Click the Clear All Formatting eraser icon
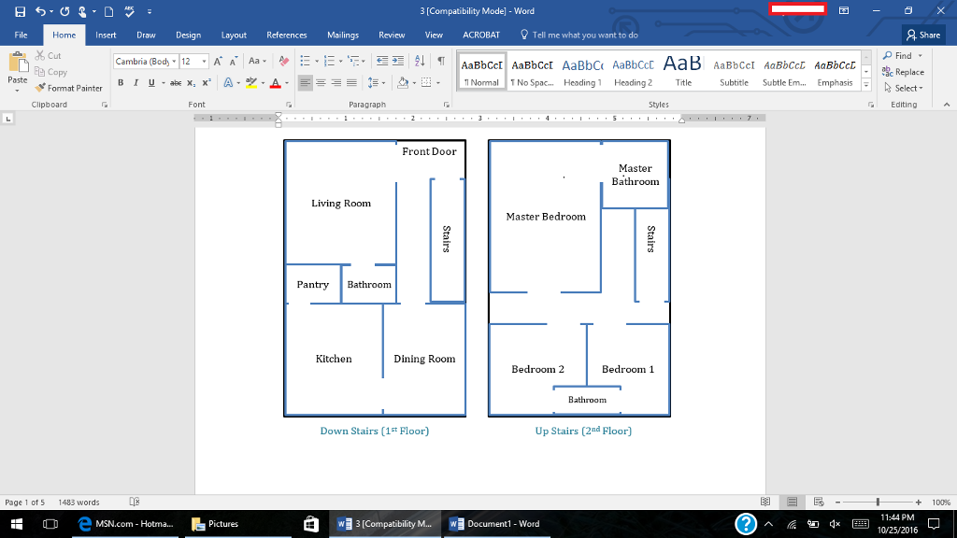 (x=284, y=62)
